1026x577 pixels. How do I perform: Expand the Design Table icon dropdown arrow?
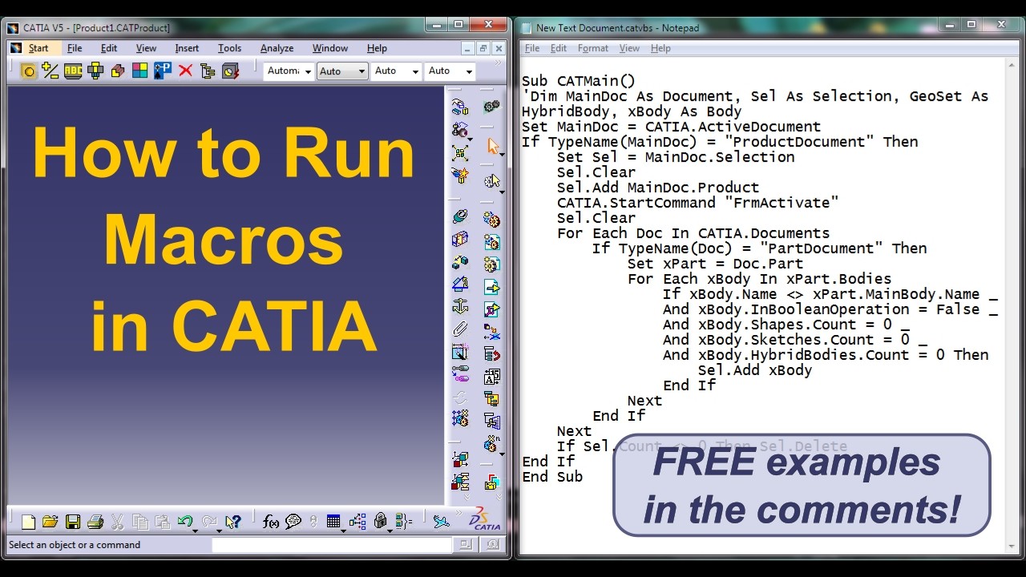coord(343,530)
